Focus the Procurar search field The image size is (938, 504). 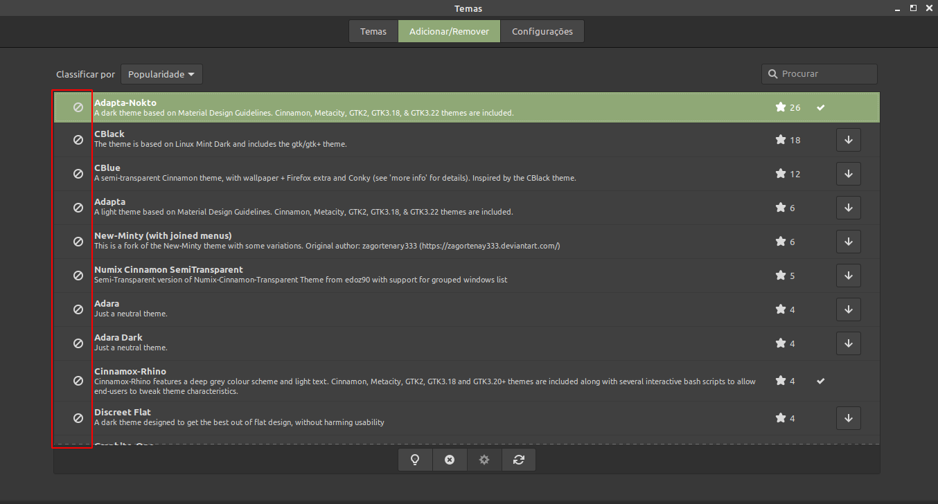[820, 74]
